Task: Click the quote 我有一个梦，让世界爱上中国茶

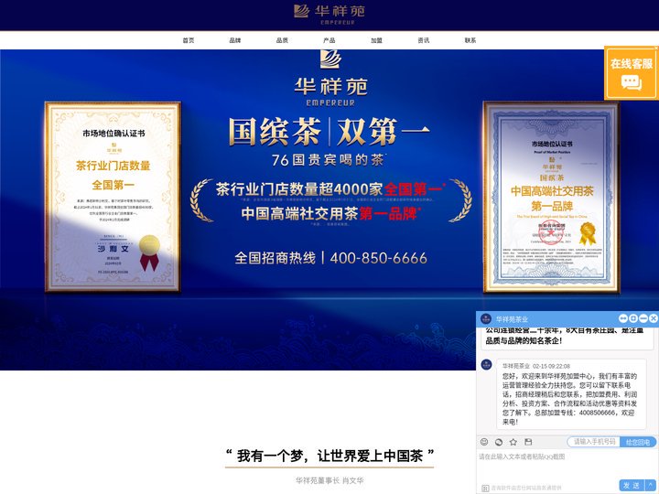Action: tap(329, 456)
